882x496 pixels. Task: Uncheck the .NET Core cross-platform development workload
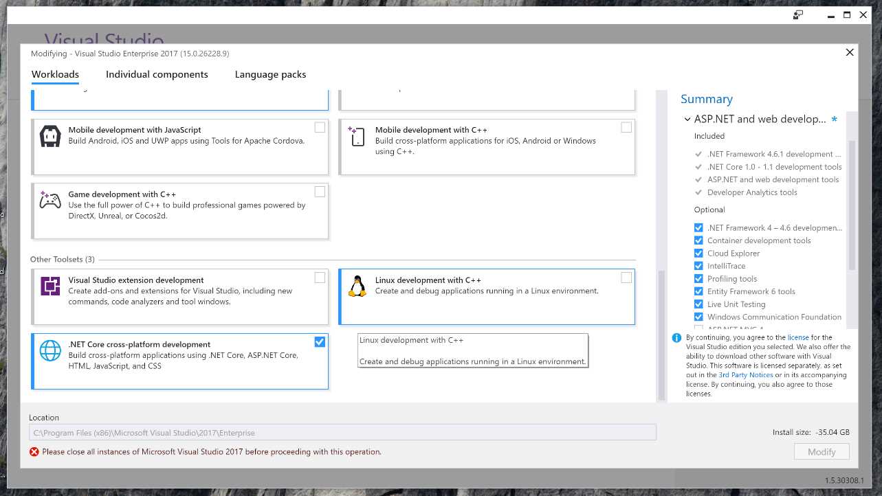click(x=320, y=341)
